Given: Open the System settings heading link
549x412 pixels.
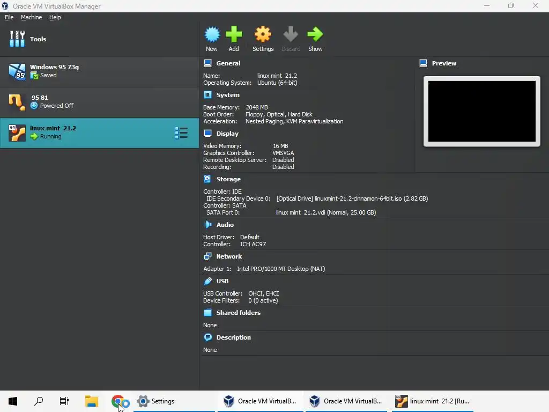Looking at the screenshot, I should point(228,95).
